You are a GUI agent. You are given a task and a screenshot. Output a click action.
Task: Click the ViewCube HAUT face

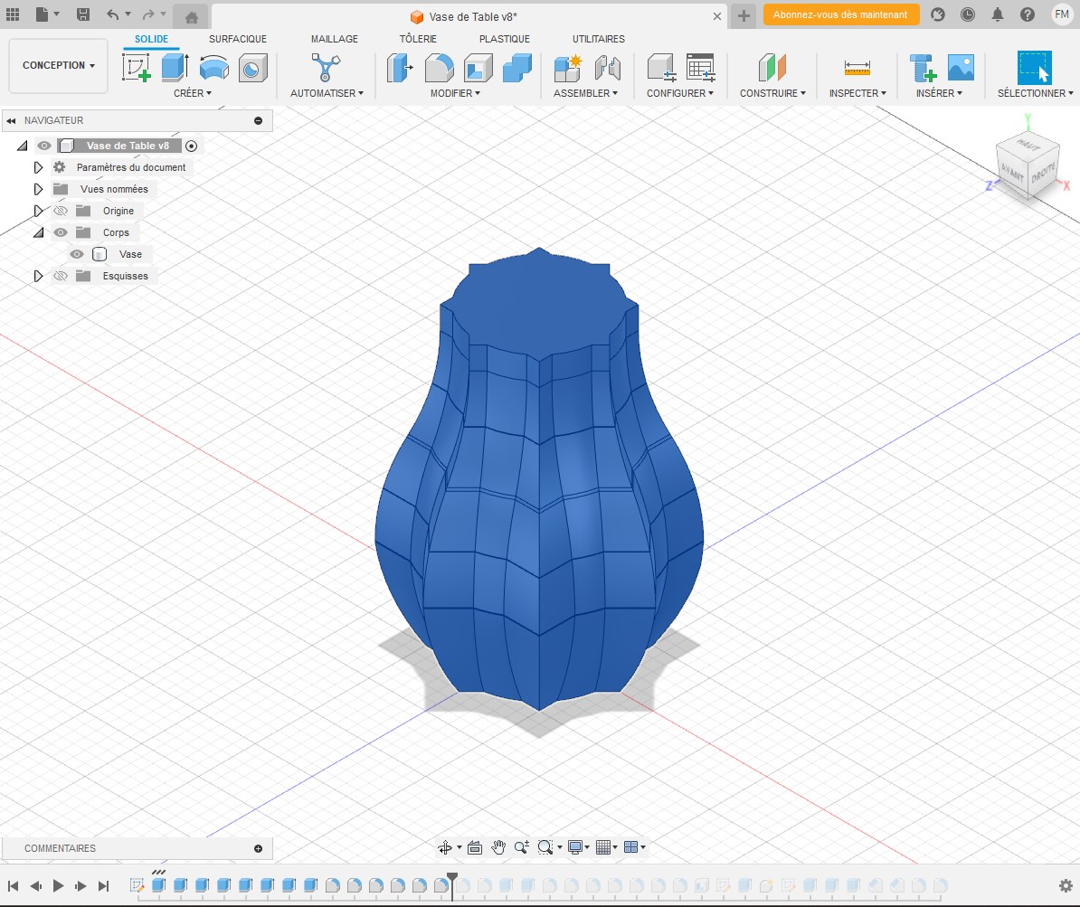click(x=1027, y=145)
